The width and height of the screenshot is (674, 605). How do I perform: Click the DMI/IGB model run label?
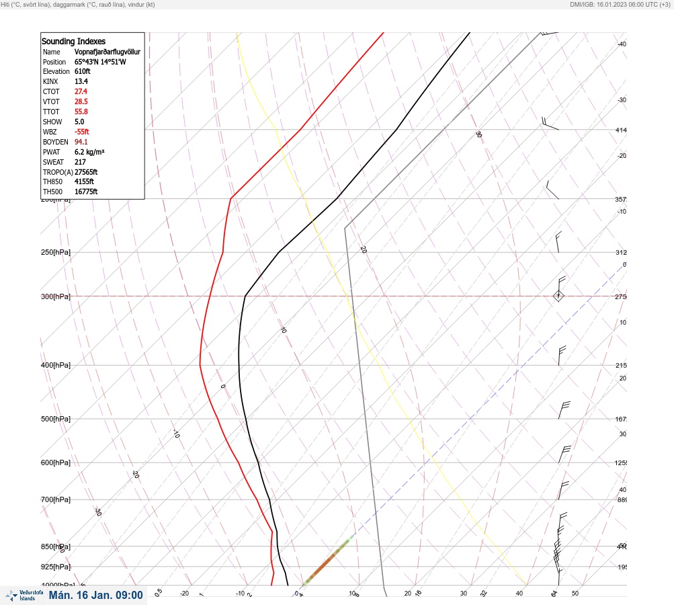(x=620, y=4)
